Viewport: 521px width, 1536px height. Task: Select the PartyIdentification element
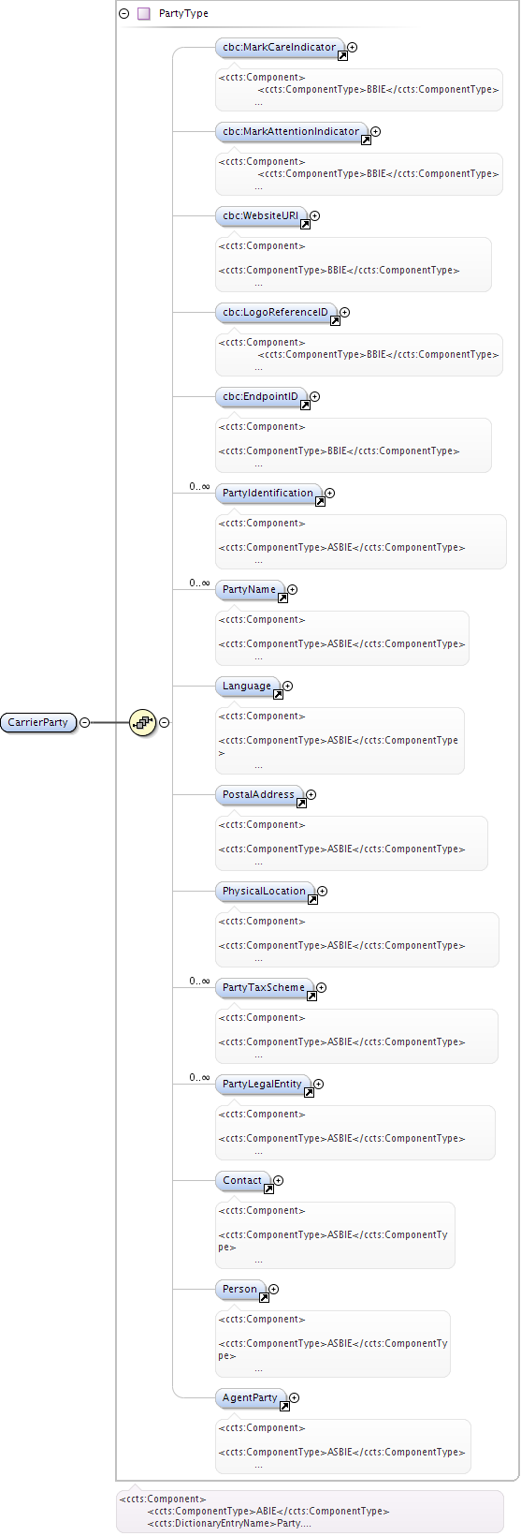[268, 494]
